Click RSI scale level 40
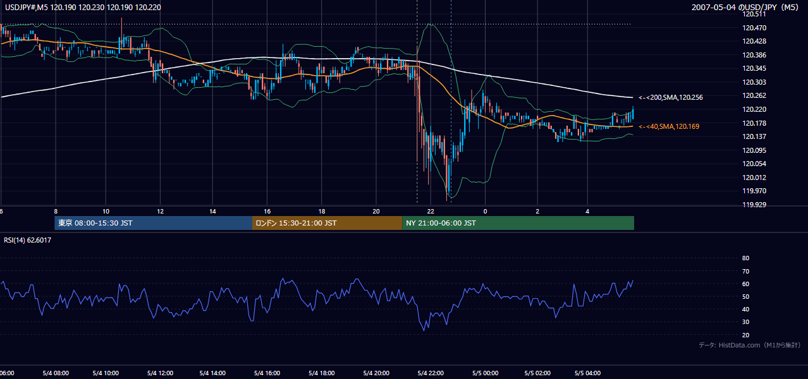Viewport: 808px width, 379px height. click(745, 310)
